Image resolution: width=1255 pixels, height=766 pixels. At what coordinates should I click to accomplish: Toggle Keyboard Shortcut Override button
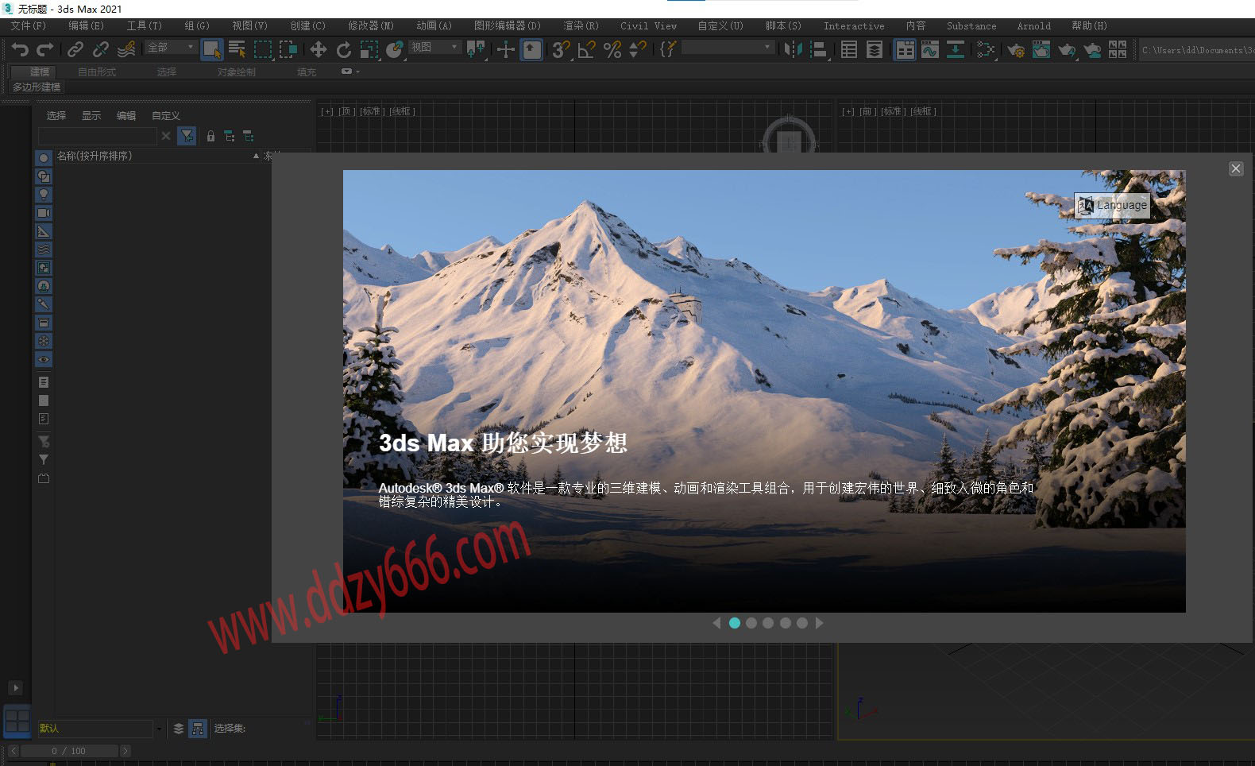(x=531, y=49)
